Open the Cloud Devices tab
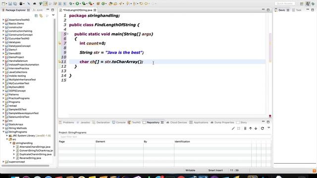Viewport: 317px width, 178px height. [176, 122]
